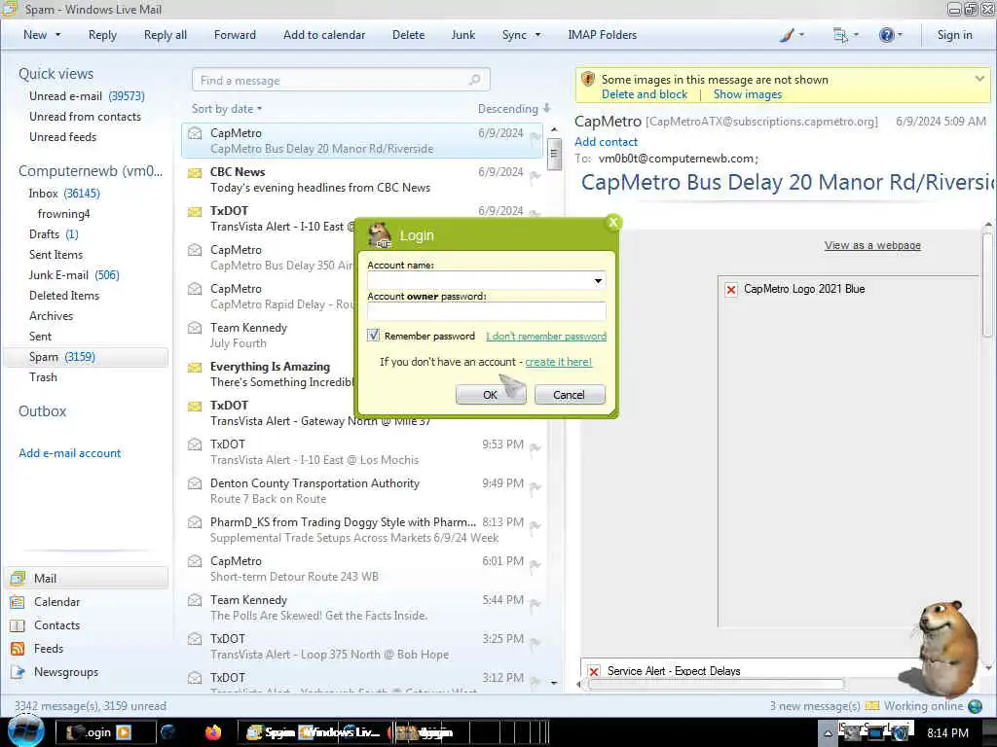Click the Reply toolbar button

click(x=102, y=35)
